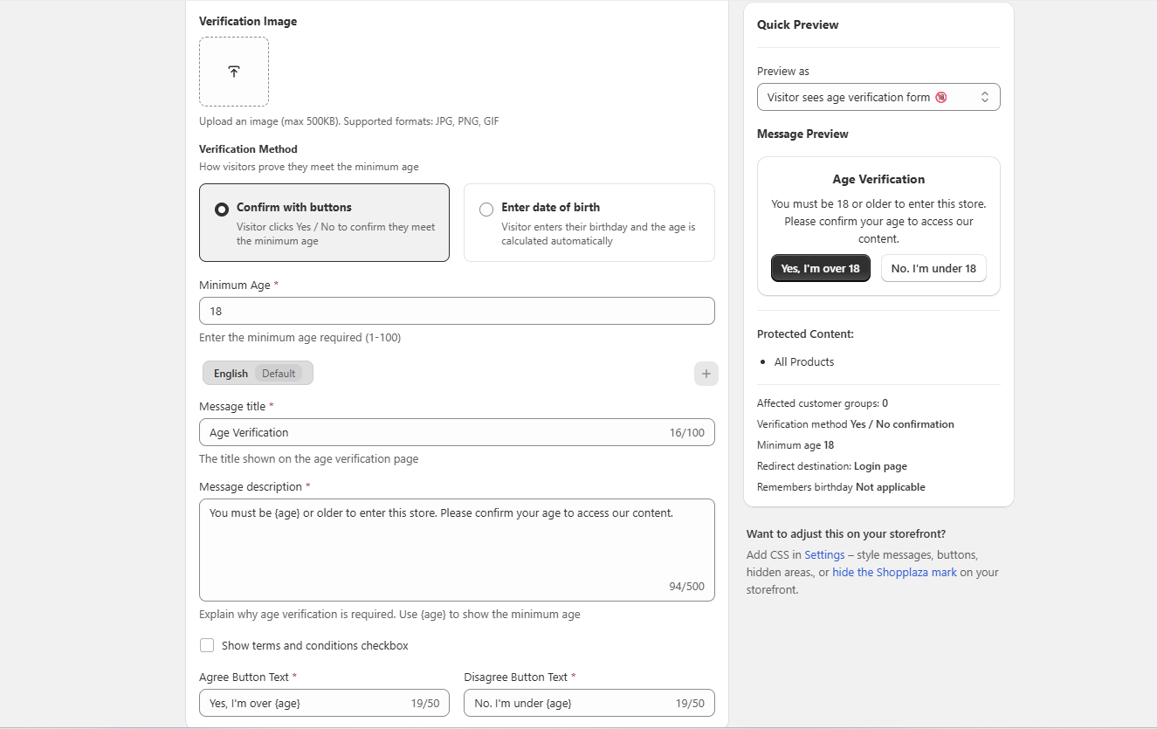The height and width of the screenshot is (729, 1157).
Task: Follow hide the Shopplaza mark link
Action: pos(894,572)
